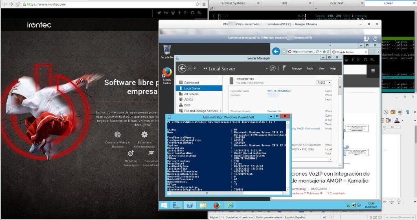Open the blog hamburger menu icon

point(373,70)
